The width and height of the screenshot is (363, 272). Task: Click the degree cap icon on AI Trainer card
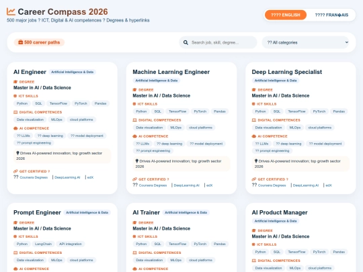tap(134, 223)
